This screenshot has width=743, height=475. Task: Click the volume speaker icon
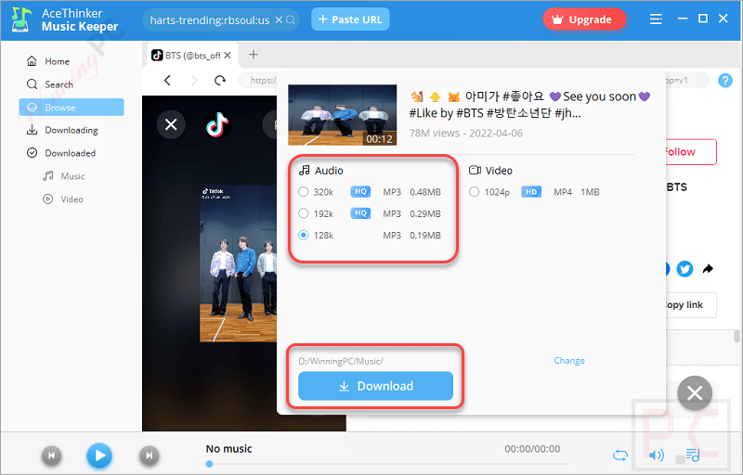pyautogui.click(x=657, y=456)
